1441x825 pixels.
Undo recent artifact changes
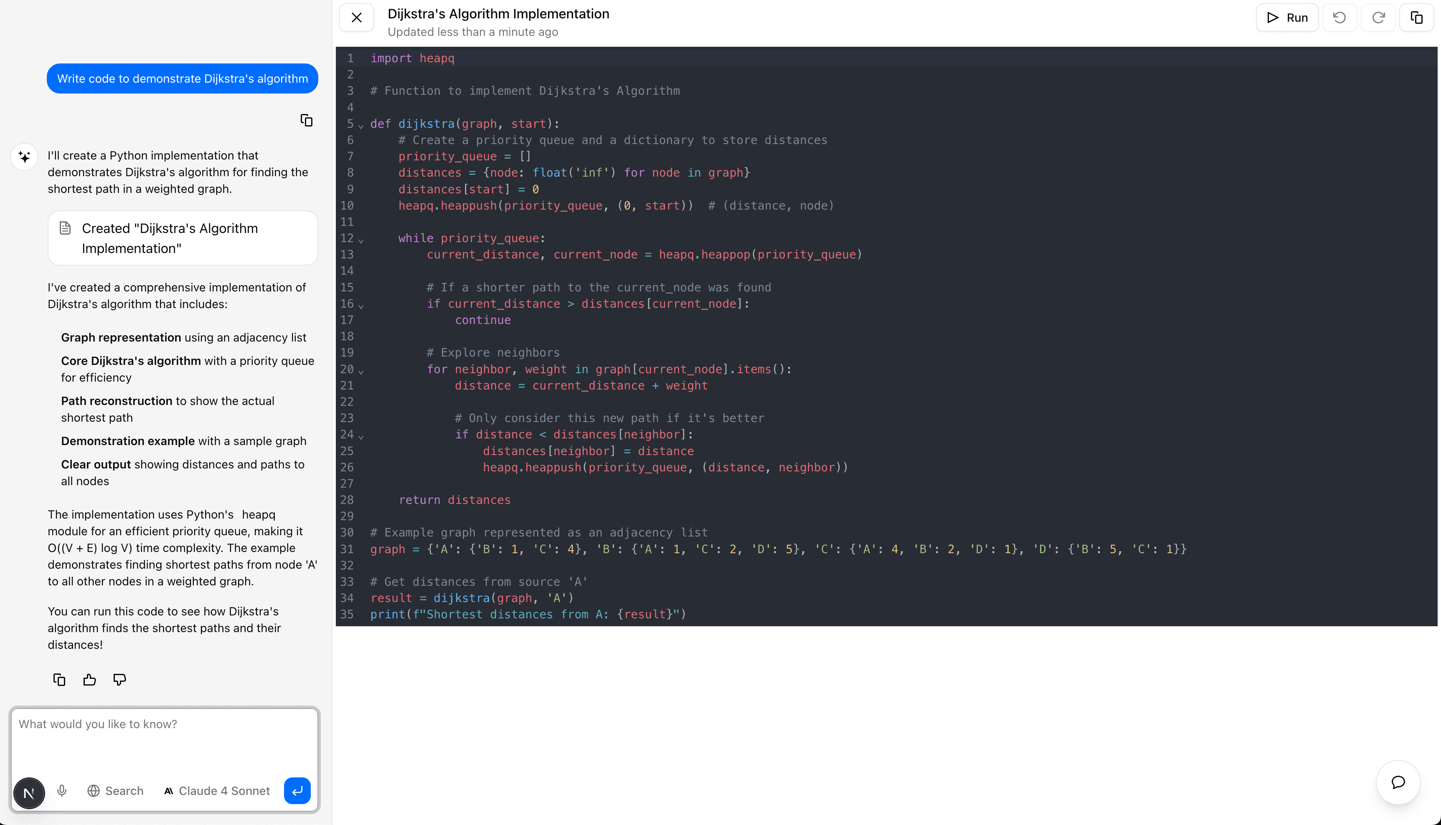(x=1340, y=17)
